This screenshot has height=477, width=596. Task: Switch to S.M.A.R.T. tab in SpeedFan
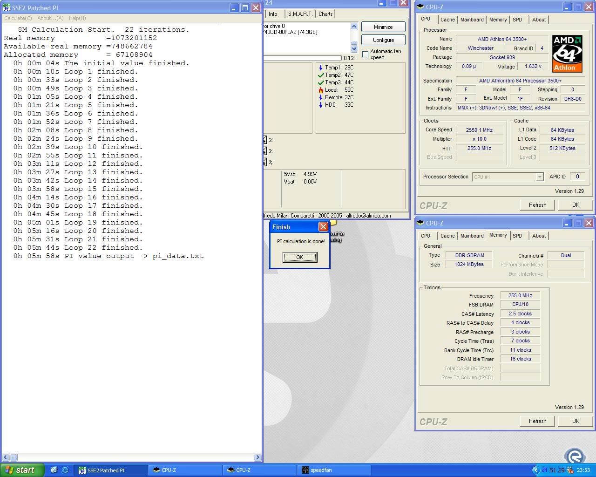(x=300, y=14)
